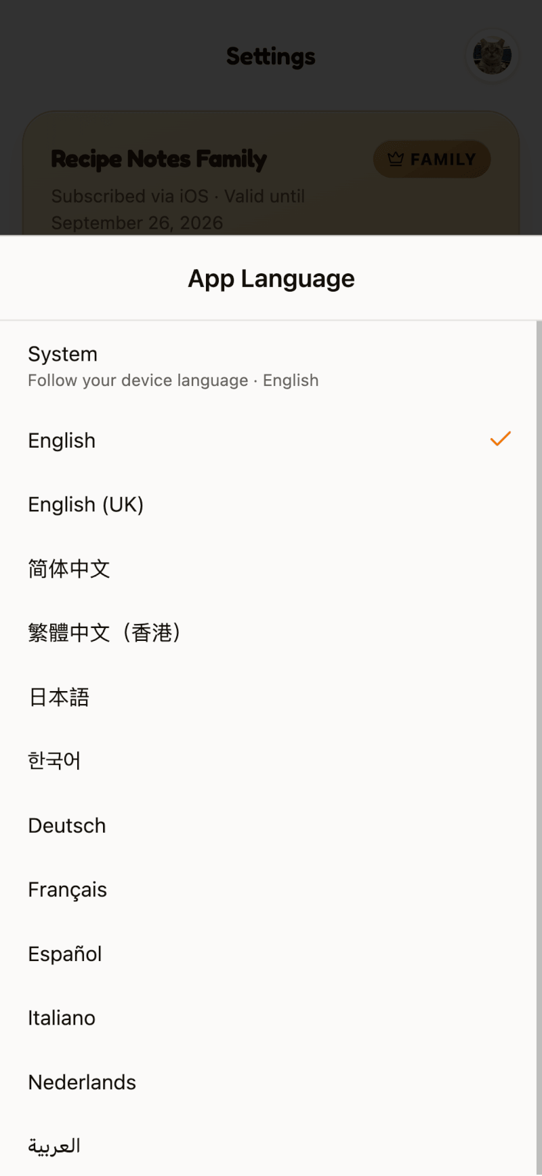542x1176 pixels.
Task: Choose 한국어 from language list
Action: (268, 761)
